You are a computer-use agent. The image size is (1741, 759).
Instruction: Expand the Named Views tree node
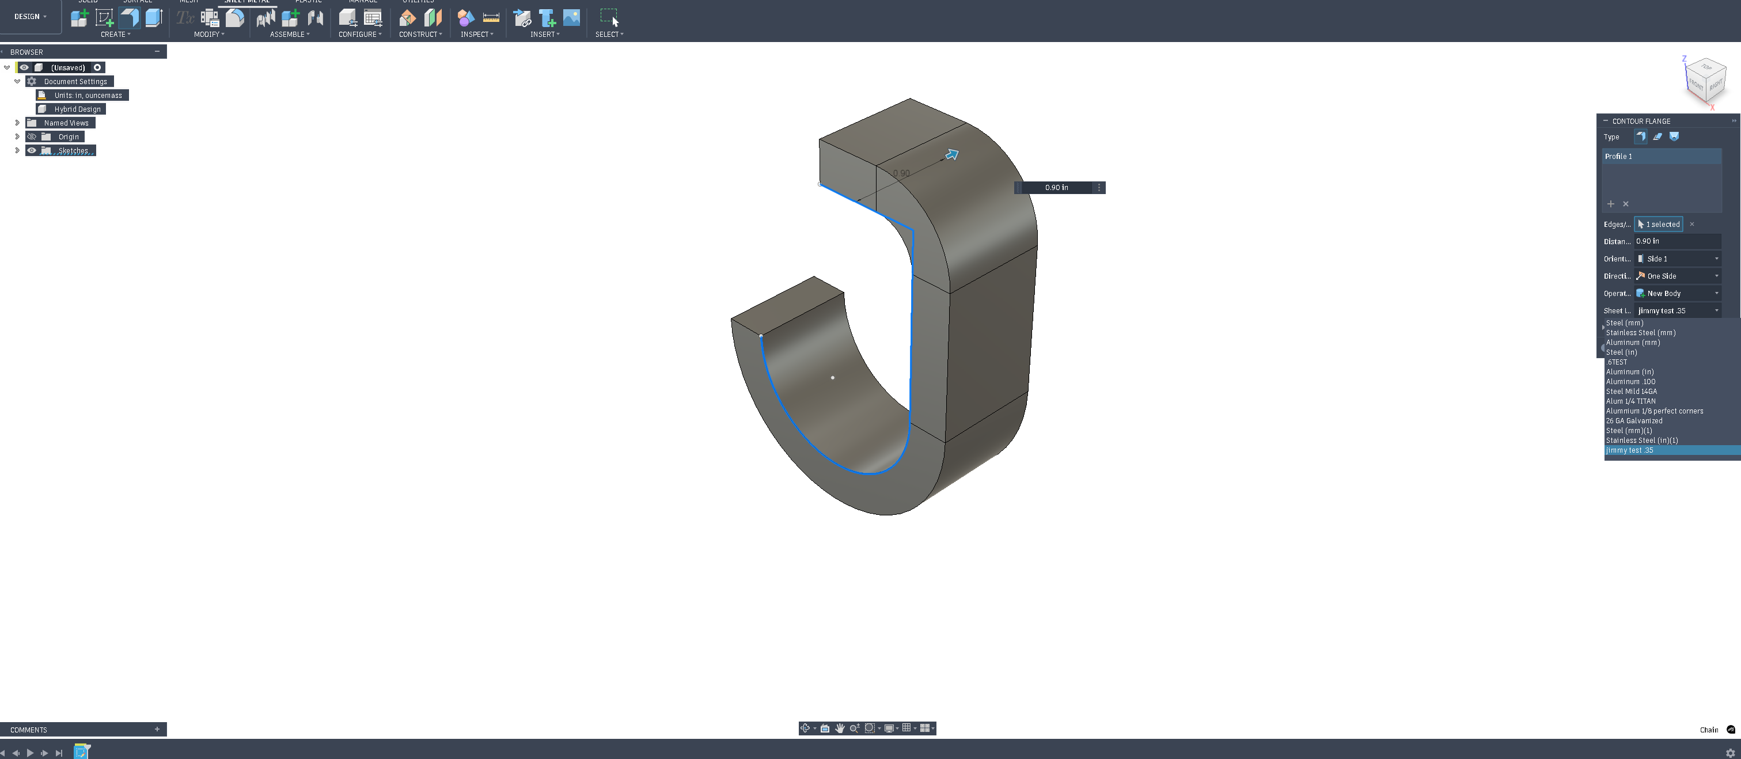tap(18, 123)
